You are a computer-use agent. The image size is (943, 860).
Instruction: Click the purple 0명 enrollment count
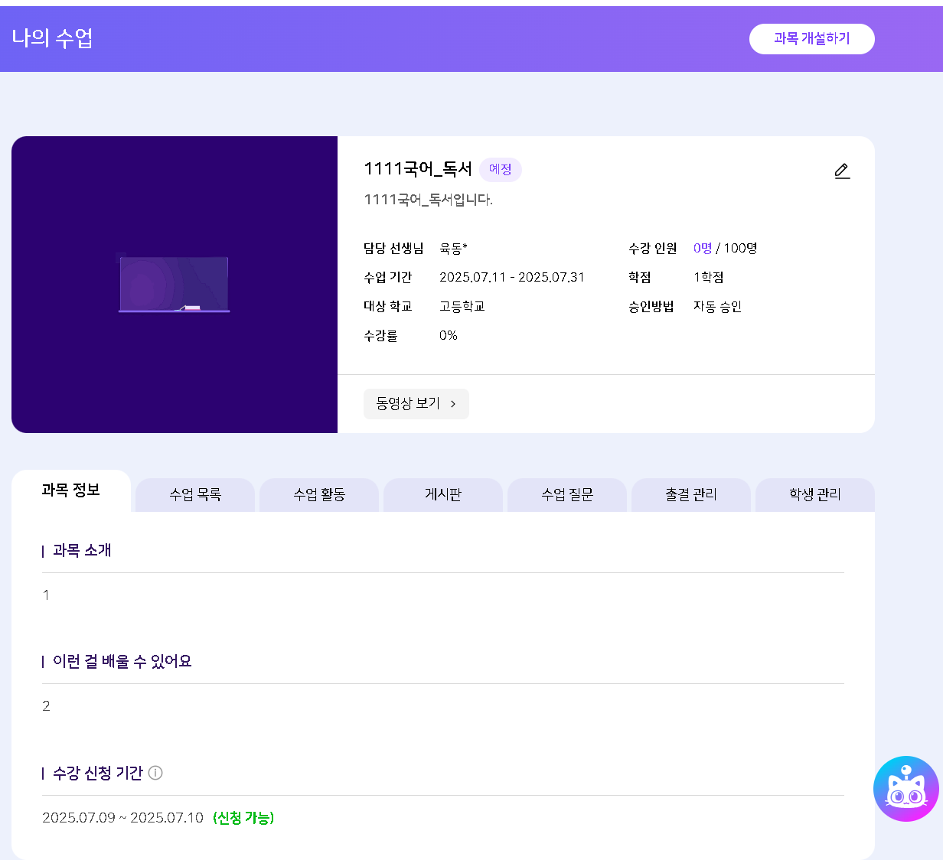[x=702, y=248]
